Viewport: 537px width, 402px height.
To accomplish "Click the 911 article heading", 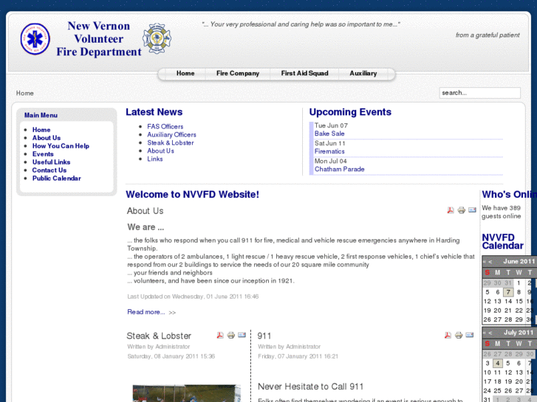I will 264,336.
